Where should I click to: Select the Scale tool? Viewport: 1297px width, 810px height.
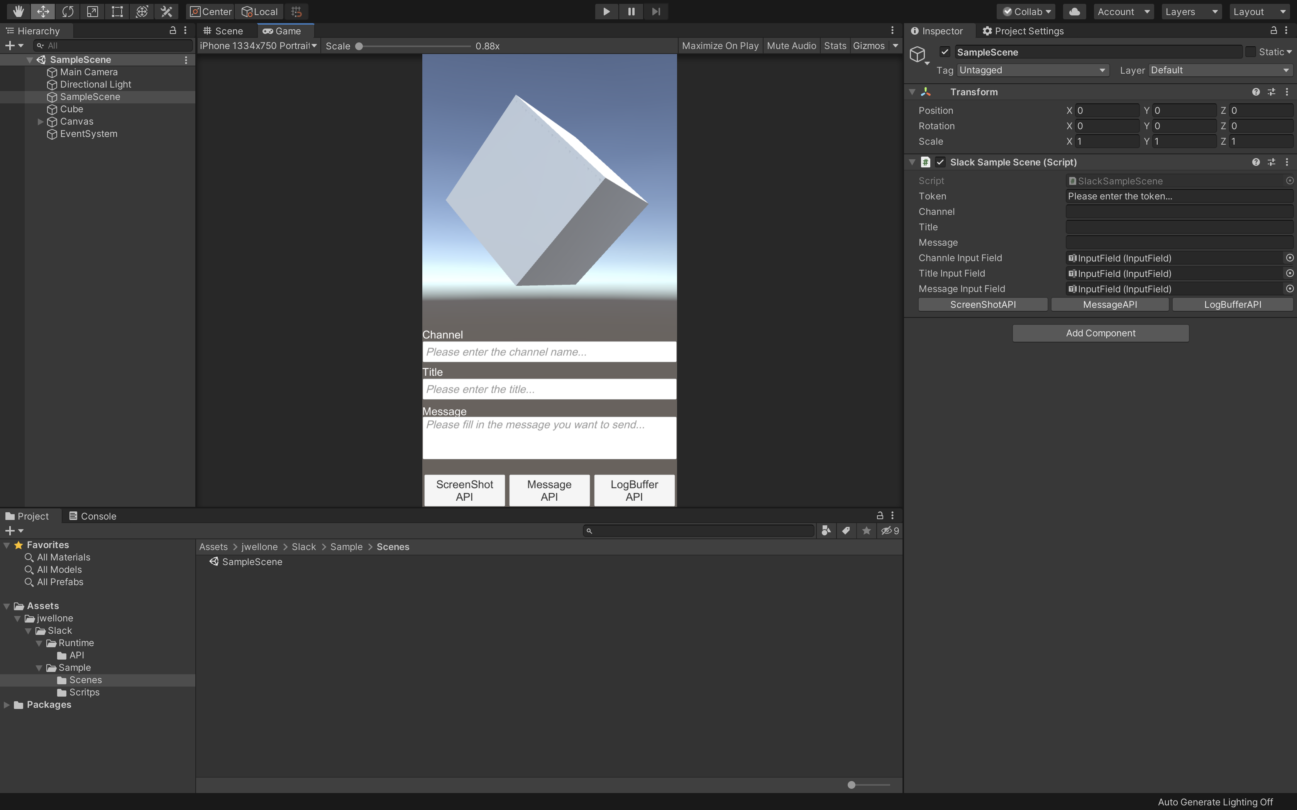click(x=92, y=11)
